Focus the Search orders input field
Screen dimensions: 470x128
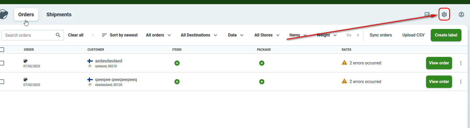(29, 35)
